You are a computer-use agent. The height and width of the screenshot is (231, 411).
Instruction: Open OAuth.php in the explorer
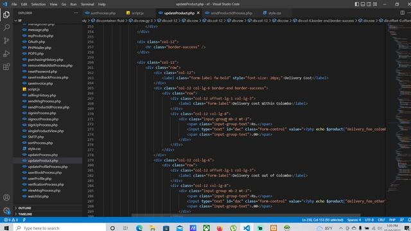[x=37, y=42]
